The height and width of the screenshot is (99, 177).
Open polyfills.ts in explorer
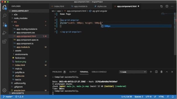pos(20,72)
